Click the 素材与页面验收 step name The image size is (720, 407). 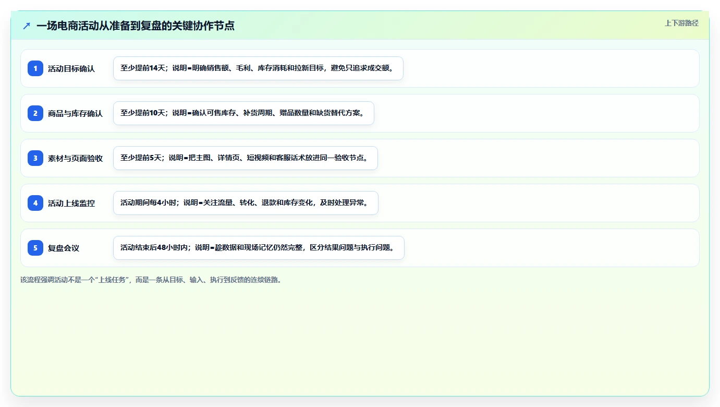pos(76,158)
